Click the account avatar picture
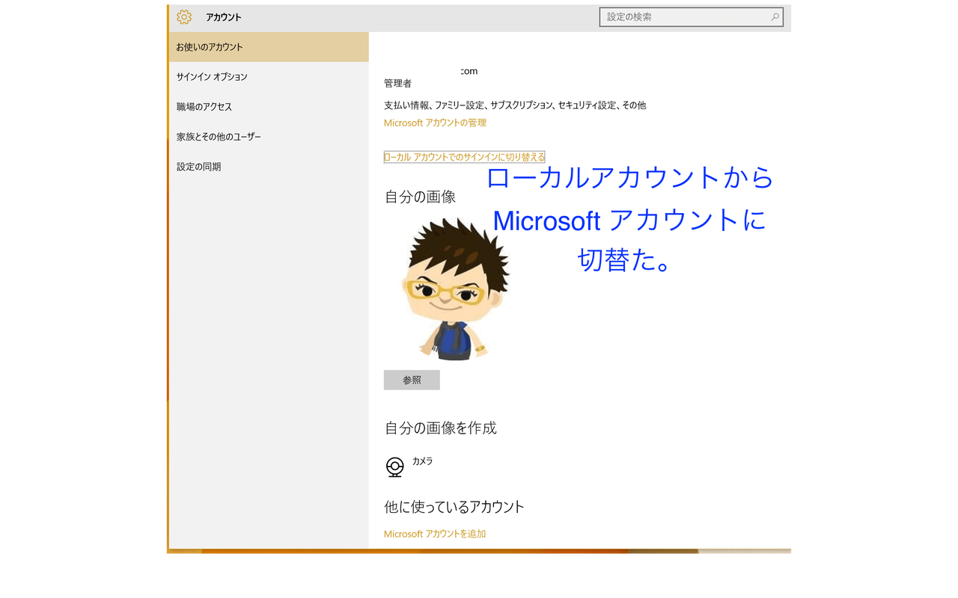 point(454,288)
